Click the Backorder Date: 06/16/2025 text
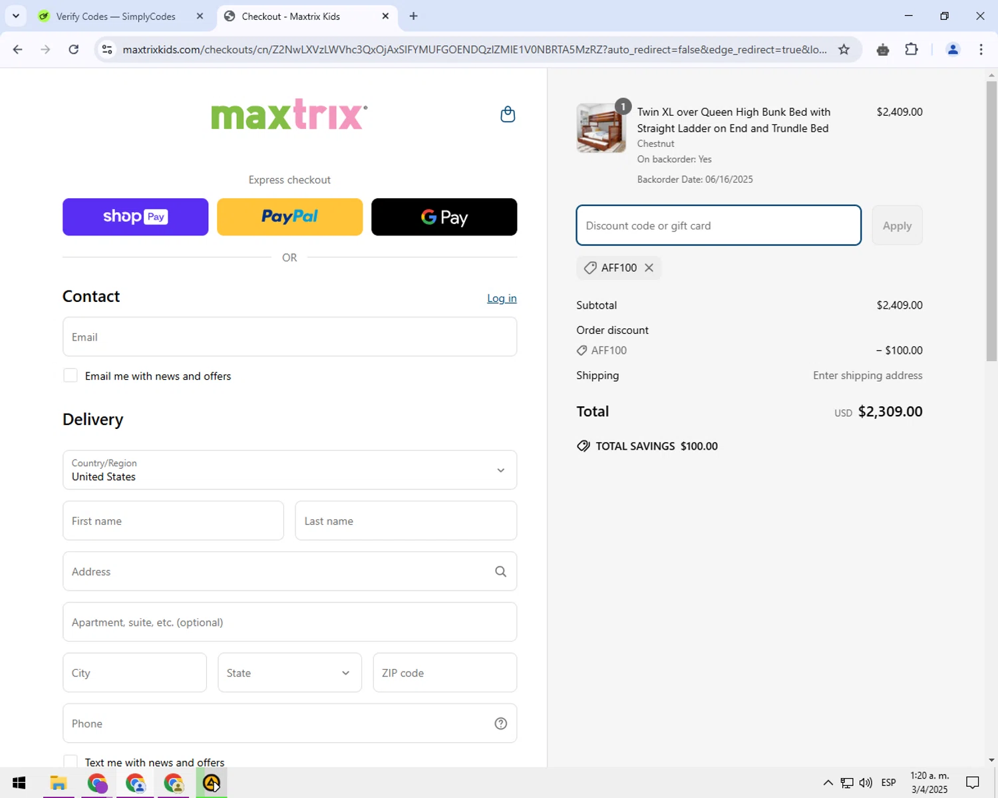 coord(695,180)
